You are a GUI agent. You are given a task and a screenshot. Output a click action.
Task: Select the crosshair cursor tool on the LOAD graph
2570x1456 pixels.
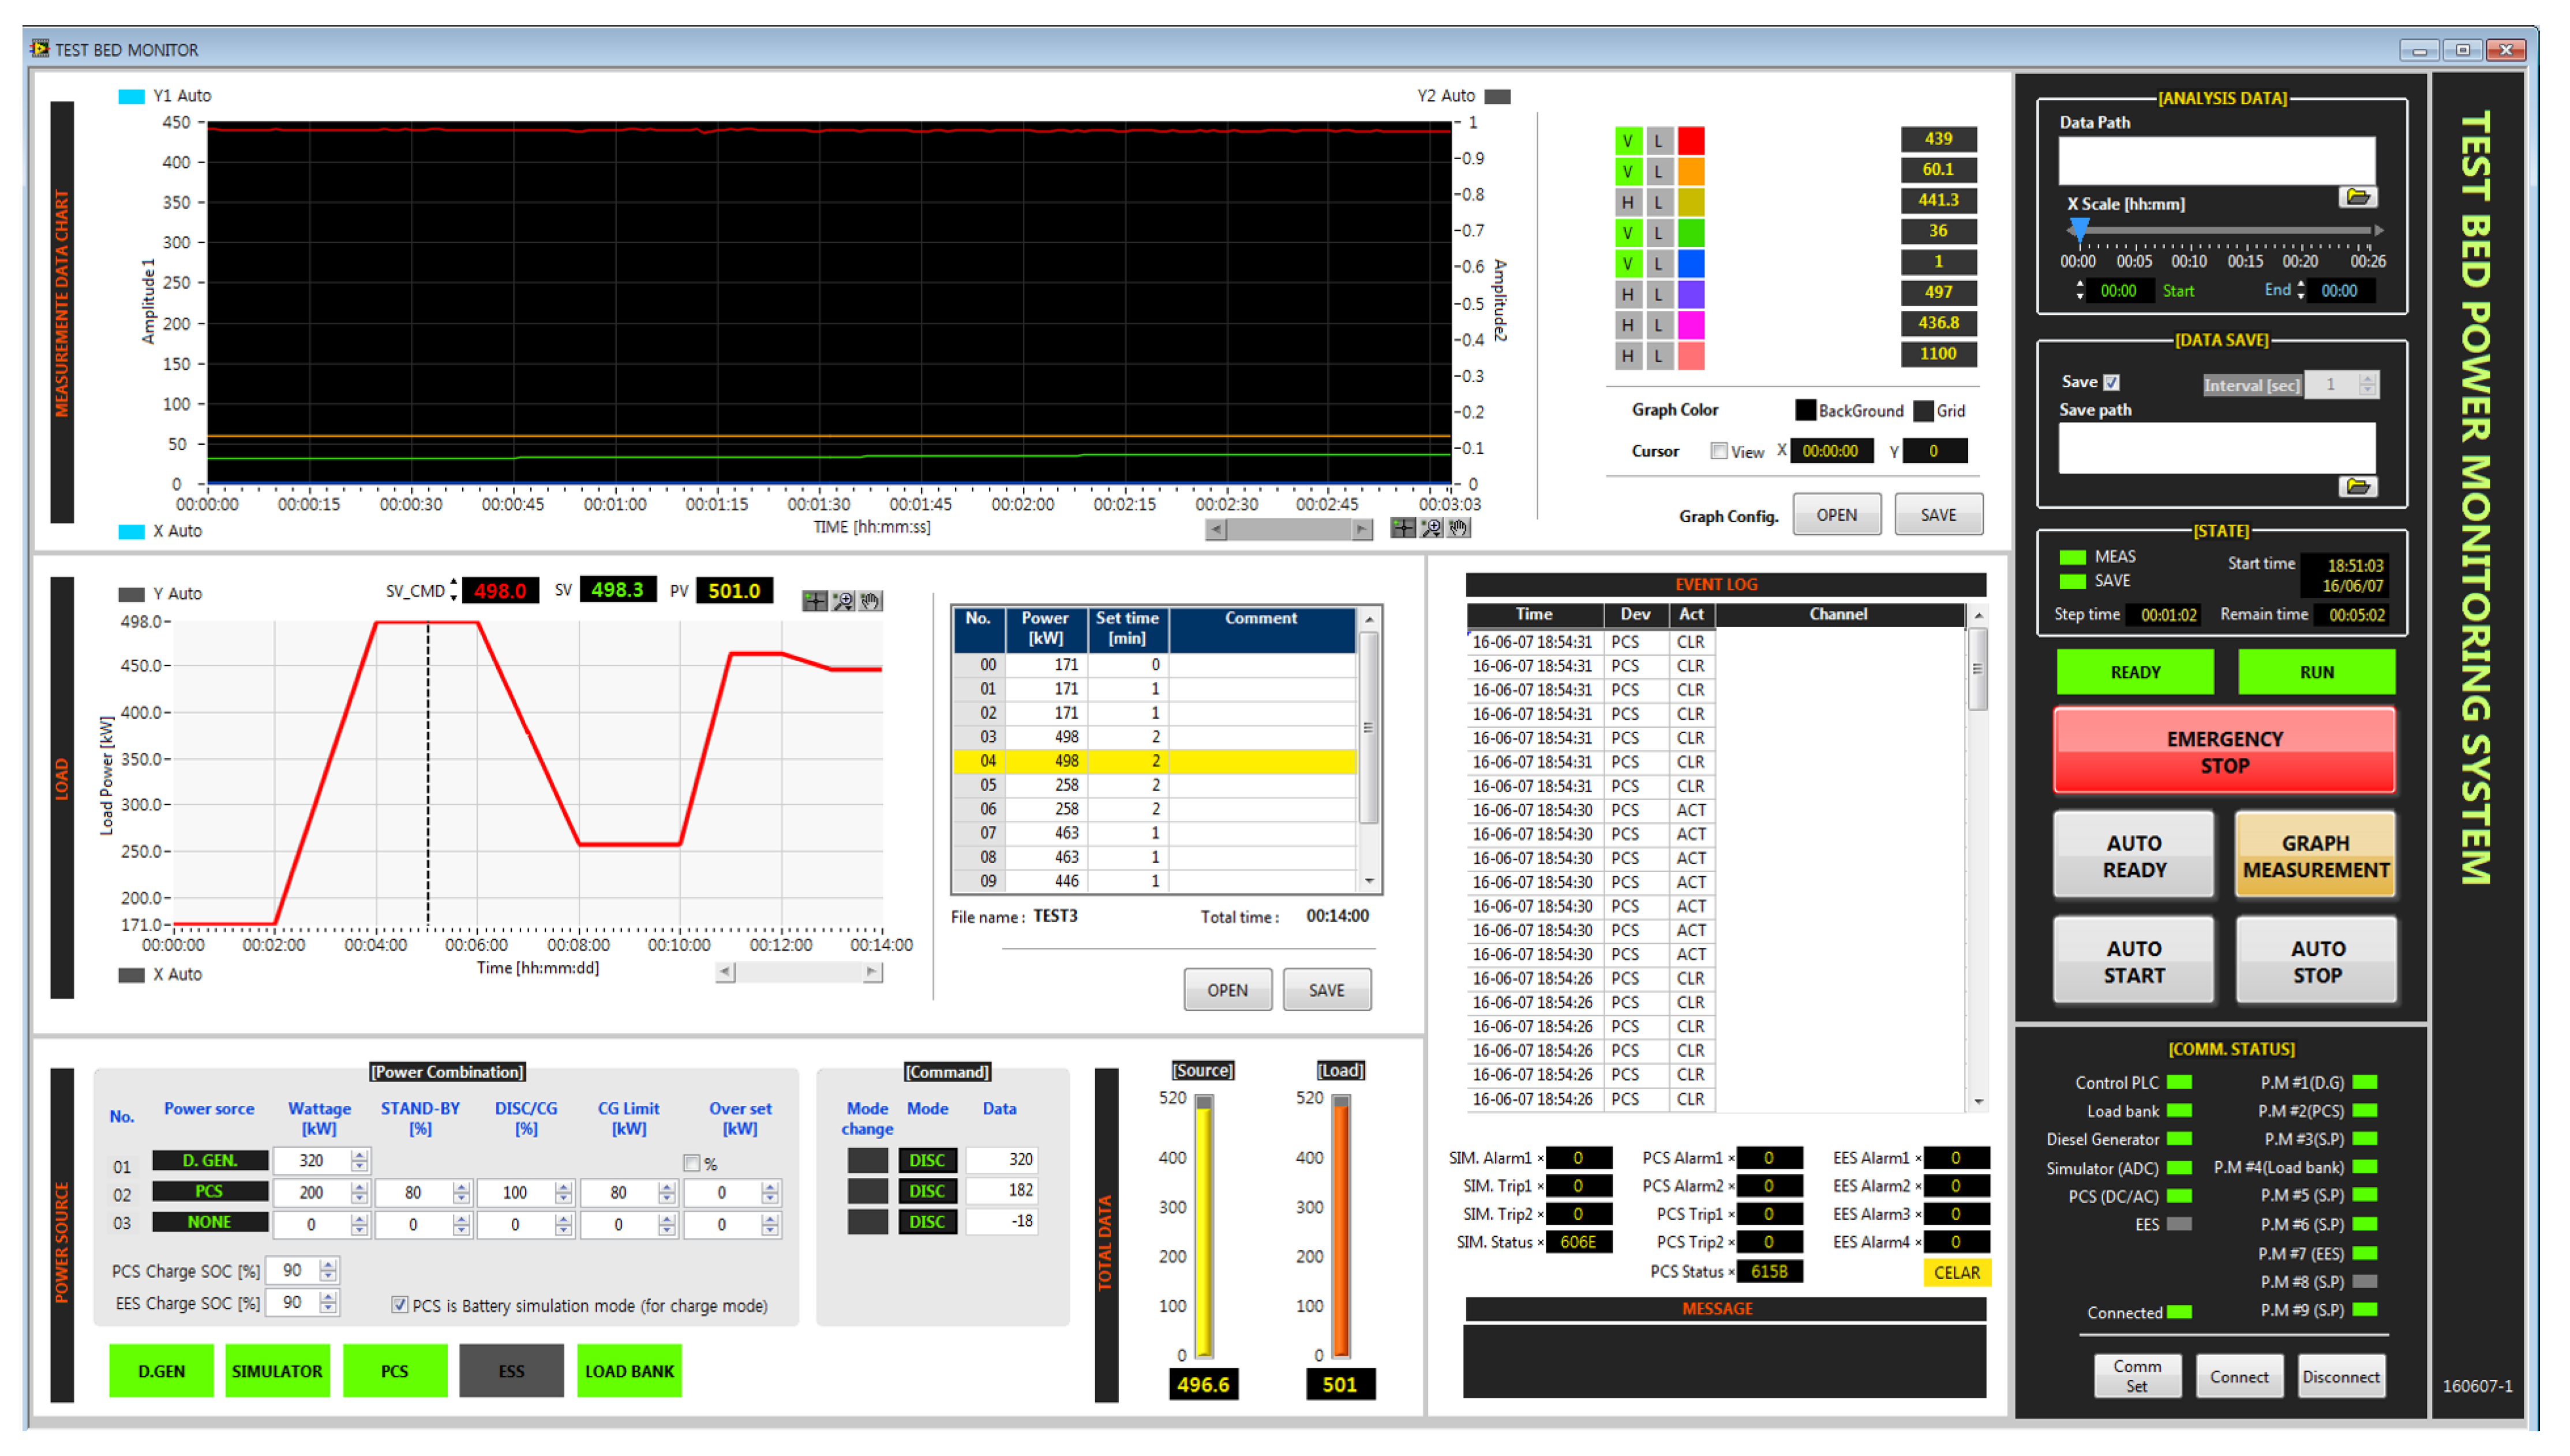(x=815, y=601)
